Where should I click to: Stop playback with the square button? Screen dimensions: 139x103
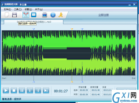click(14, 91)
